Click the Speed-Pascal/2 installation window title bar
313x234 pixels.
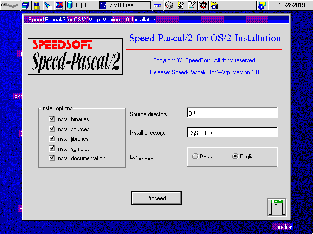pyautogui.click(x=156, y=19)
